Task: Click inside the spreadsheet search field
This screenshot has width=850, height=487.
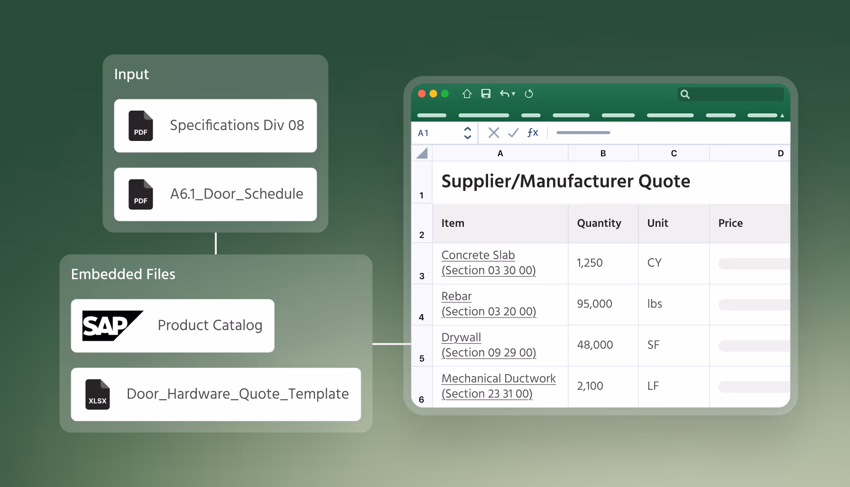Action: [x=730, y=94]
